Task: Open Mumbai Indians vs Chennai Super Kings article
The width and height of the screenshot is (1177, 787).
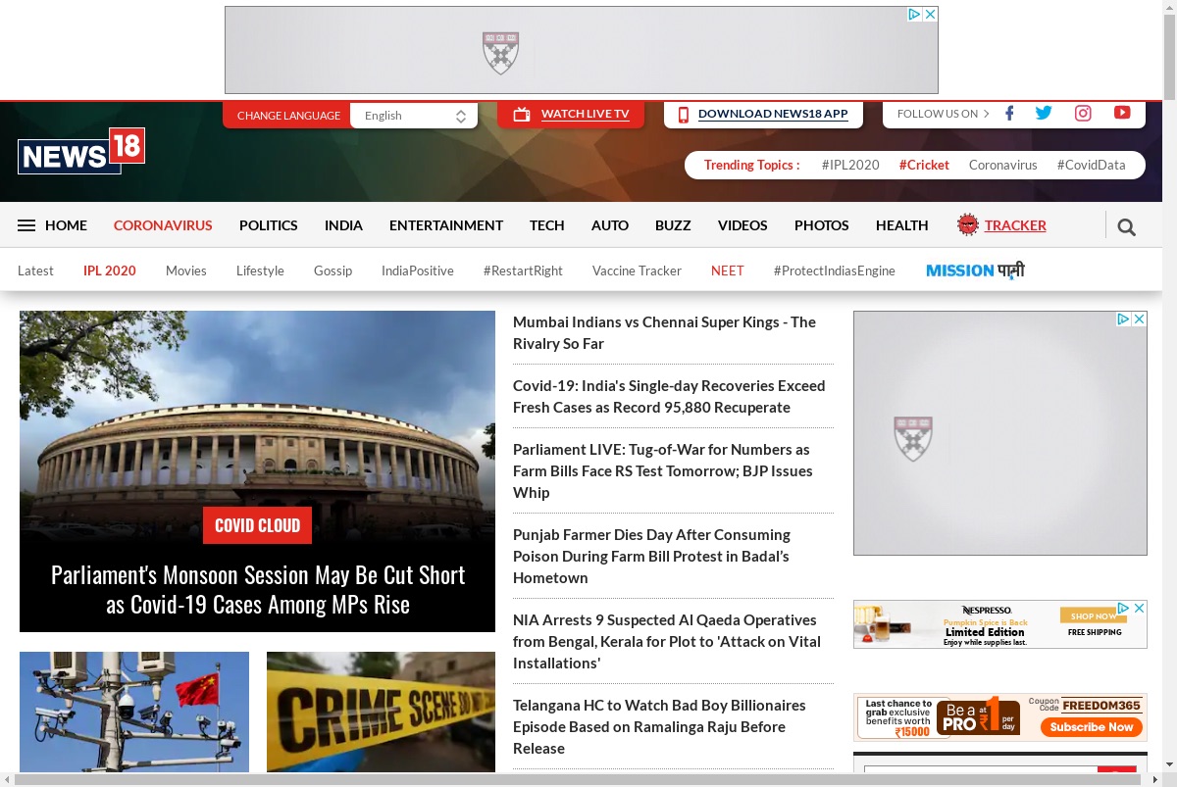Action: [664, 333]
